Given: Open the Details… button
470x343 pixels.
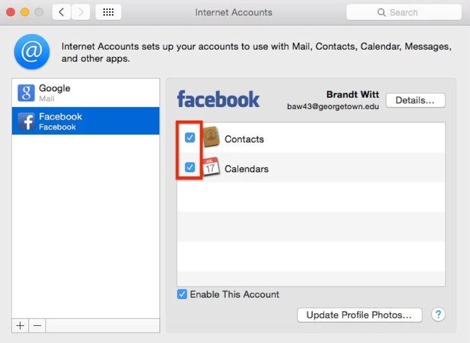Looking at the screenshot, I should pyautogui.click(x=415, y=100).
